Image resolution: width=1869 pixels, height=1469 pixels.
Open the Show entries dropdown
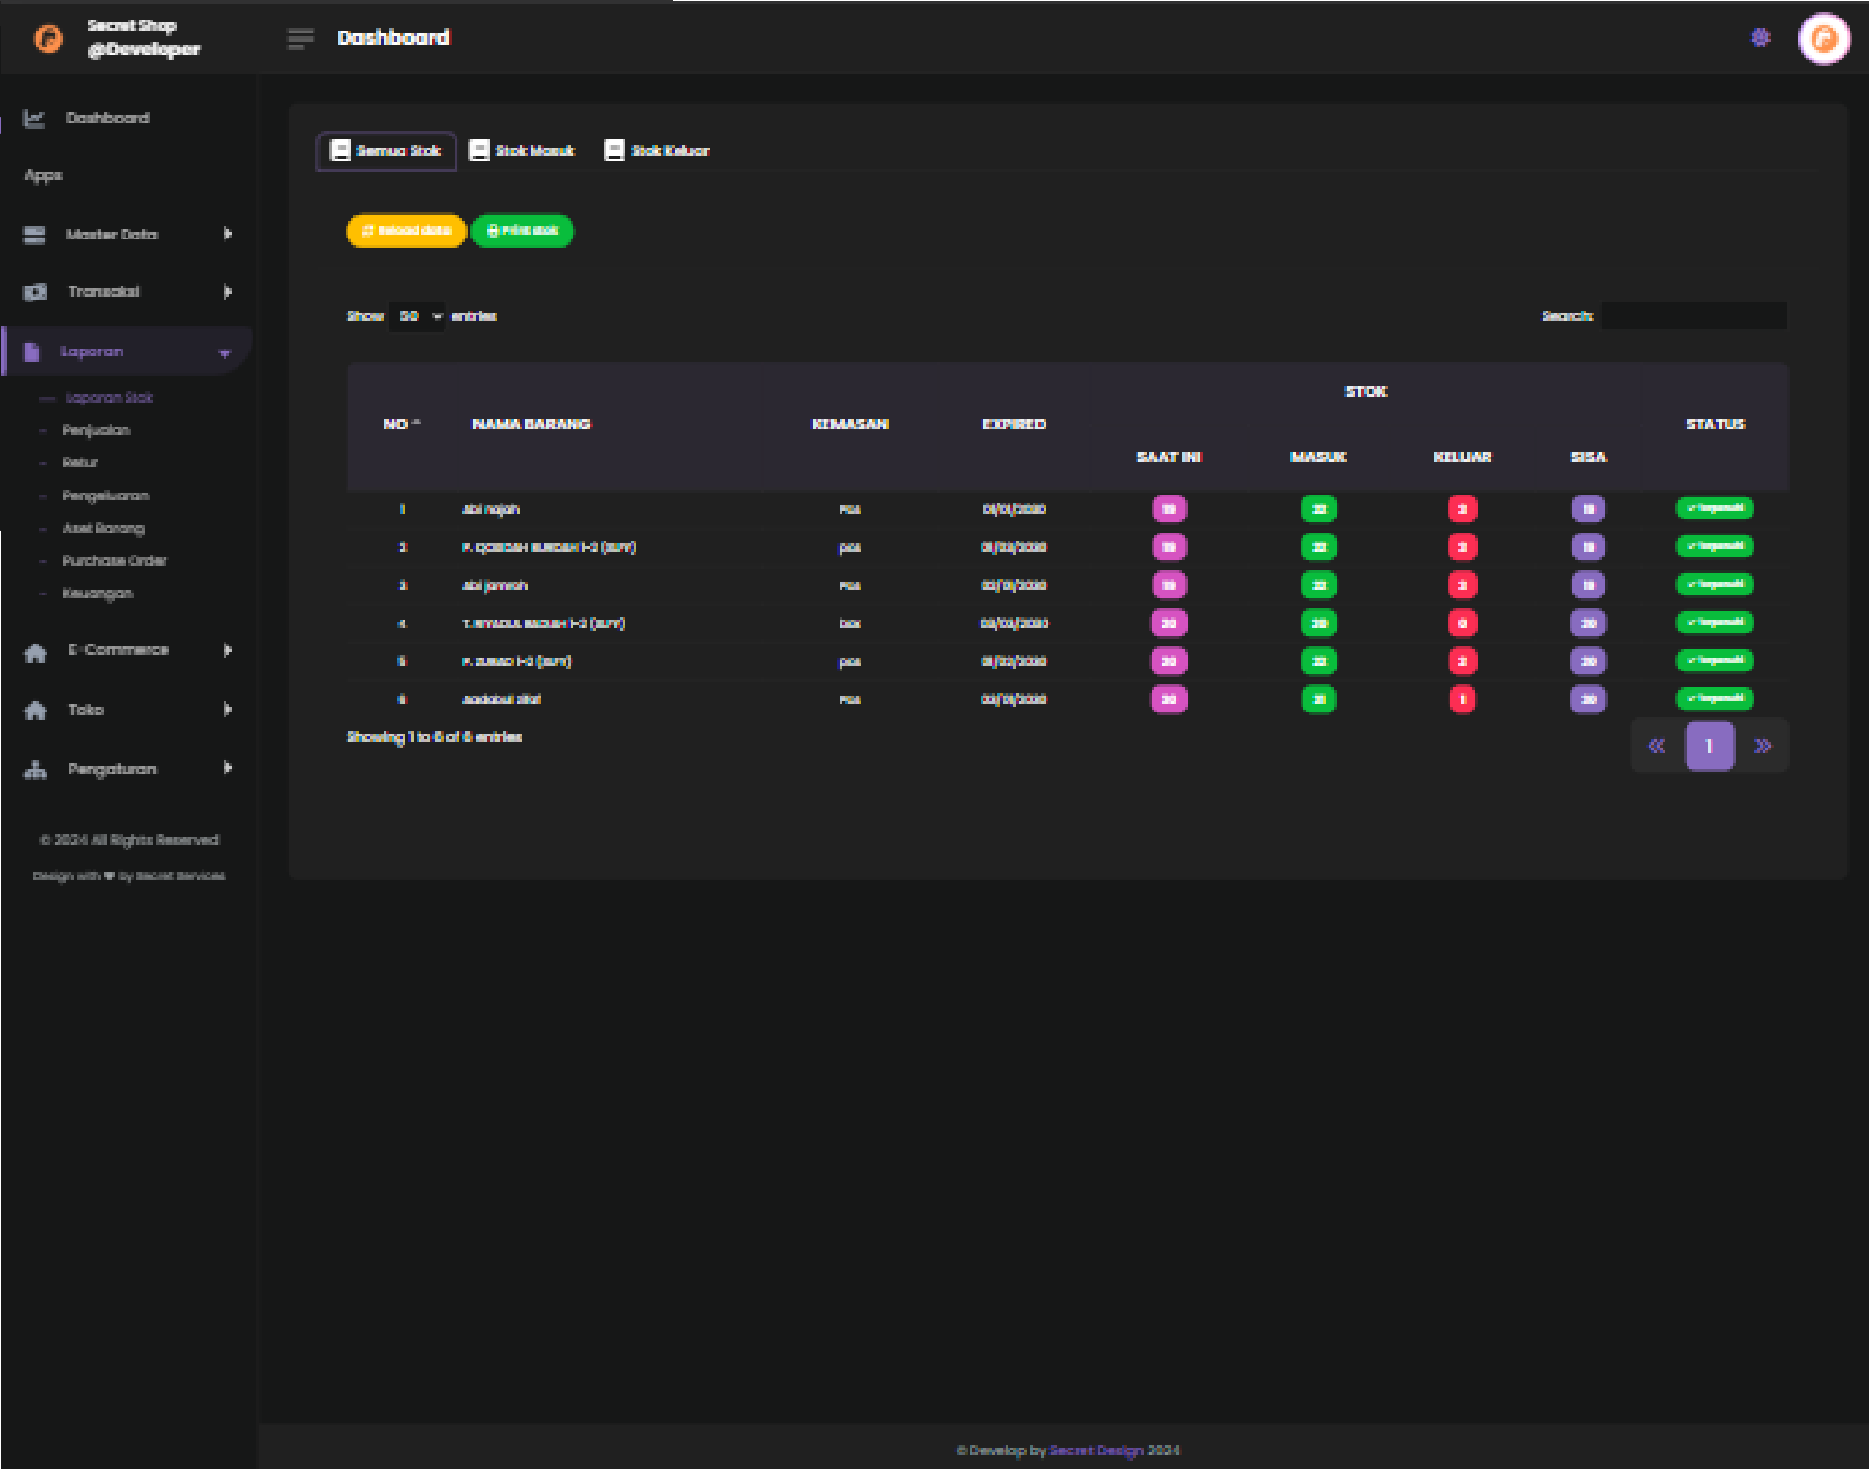pyautogui.click(x=418, y=316)
